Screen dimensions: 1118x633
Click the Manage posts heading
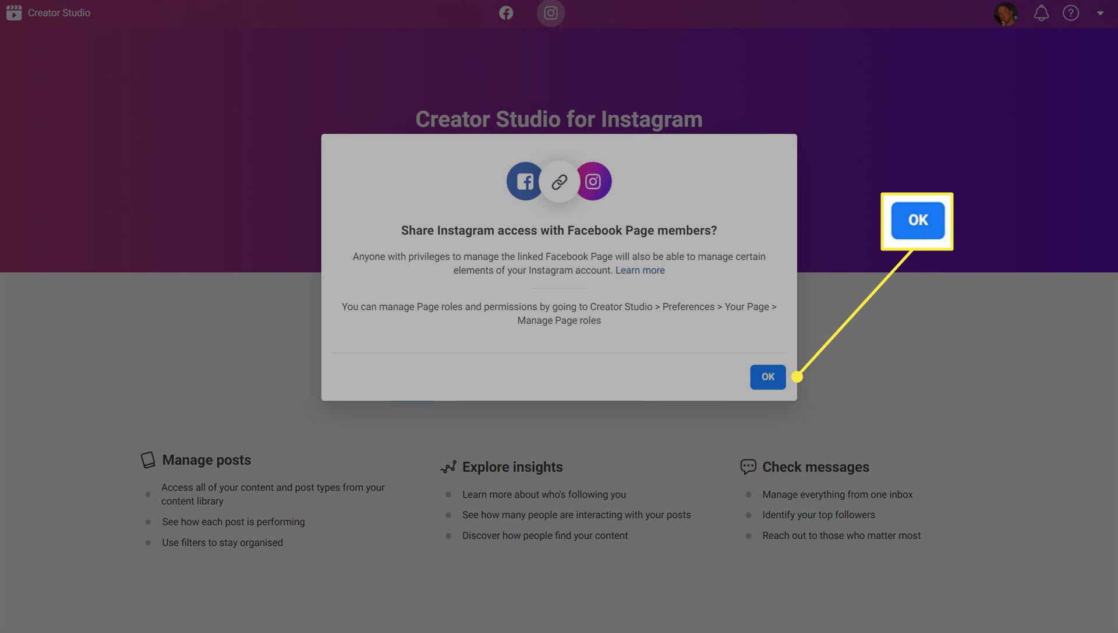(206, 460)
